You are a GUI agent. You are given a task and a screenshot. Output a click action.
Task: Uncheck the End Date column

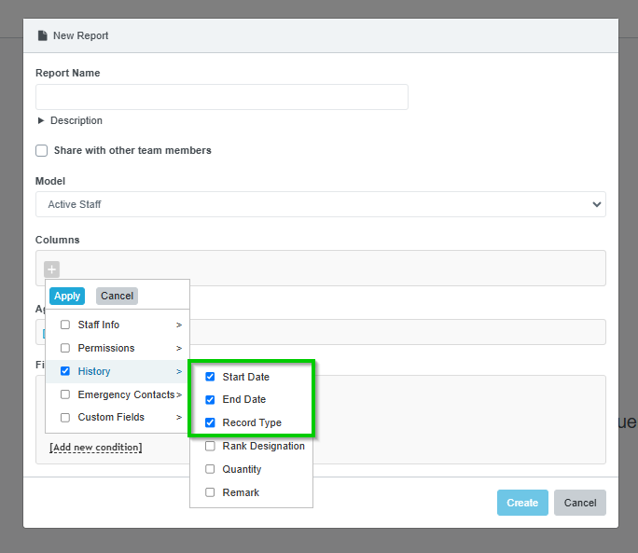(x=210, y=400)
